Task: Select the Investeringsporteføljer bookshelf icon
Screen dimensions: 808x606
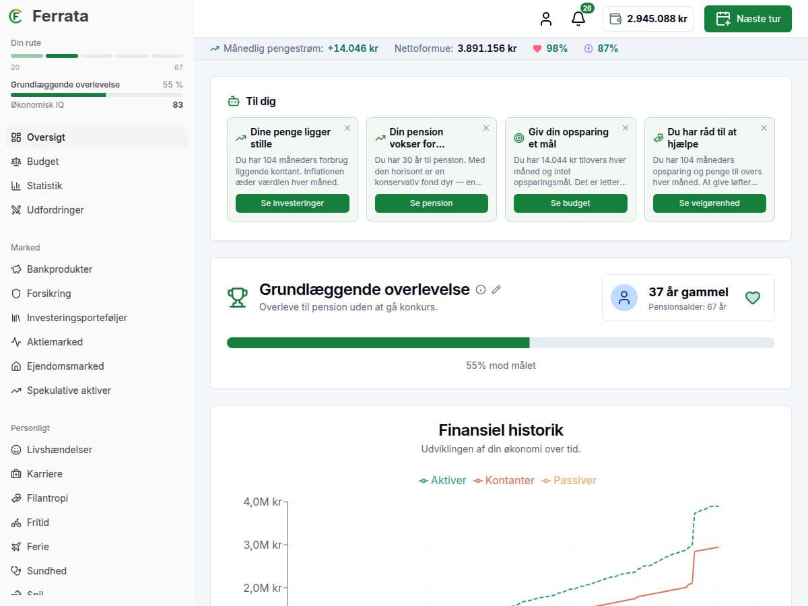Action: (x=16, y=318)
